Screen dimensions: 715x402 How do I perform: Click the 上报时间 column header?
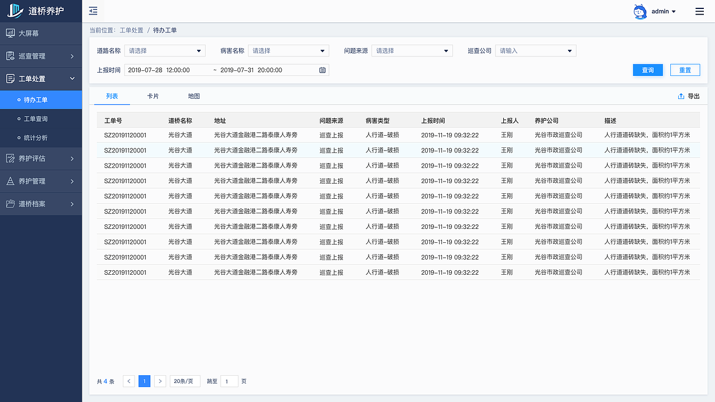click(433, 121)
